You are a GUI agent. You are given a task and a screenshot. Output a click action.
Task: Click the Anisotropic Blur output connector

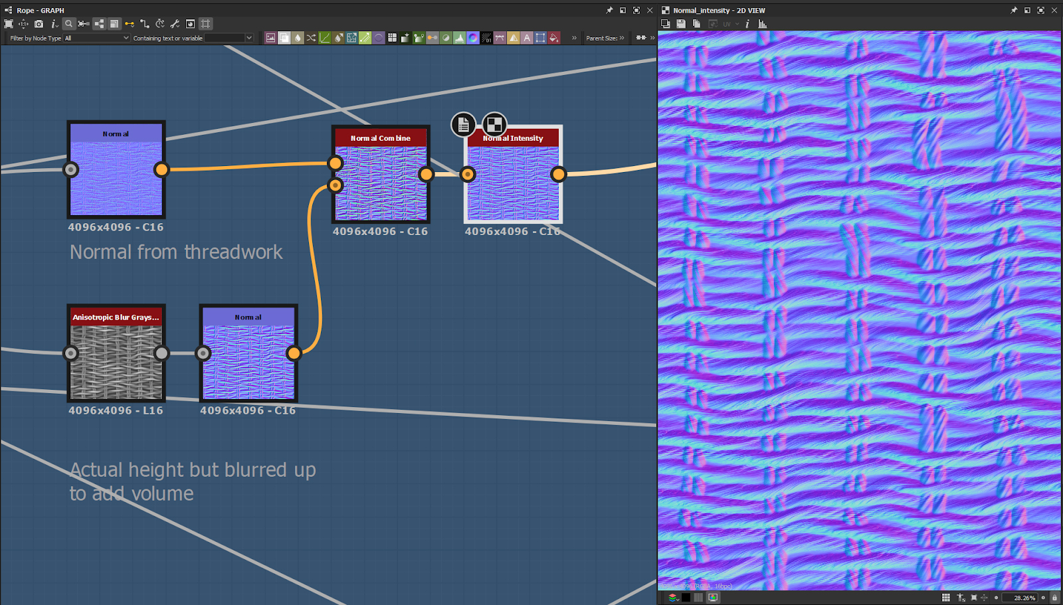point(161,353)
